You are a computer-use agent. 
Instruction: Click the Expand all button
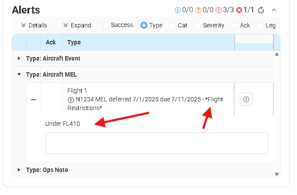point(77,25)
